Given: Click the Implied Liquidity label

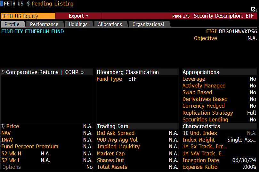Looking at the screenshot, I should (118, 147).
